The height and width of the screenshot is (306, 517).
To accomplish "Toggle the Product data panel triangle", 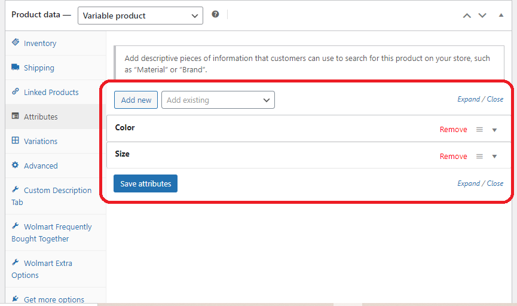I will click(501, 16).
